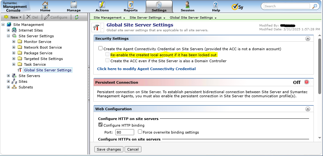Viewport: 323px width, 156px height.
Task: Click the Del toolbar button
Action: tap(32, 17)
